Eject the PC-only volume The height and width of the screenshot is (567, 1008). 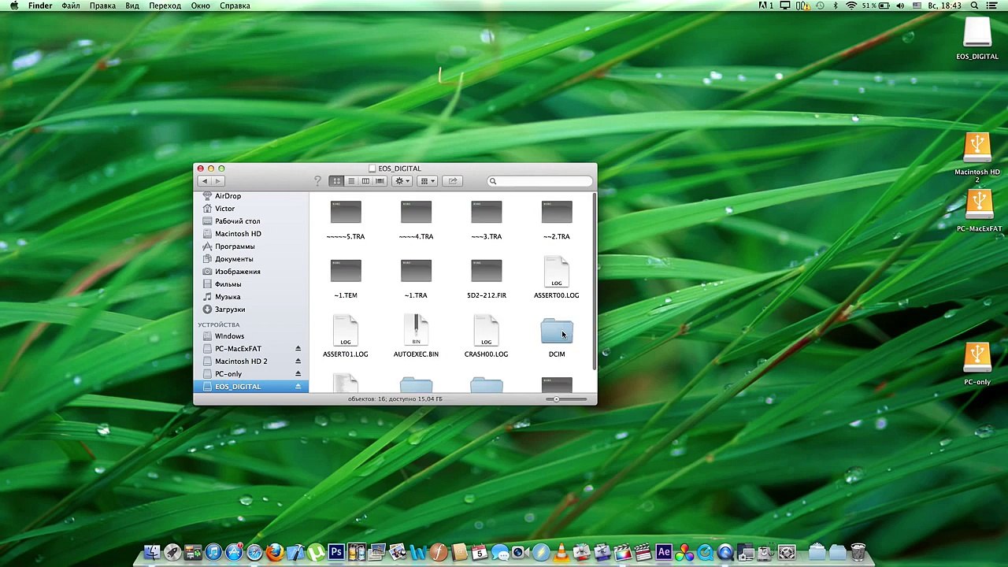pos(298,374)
